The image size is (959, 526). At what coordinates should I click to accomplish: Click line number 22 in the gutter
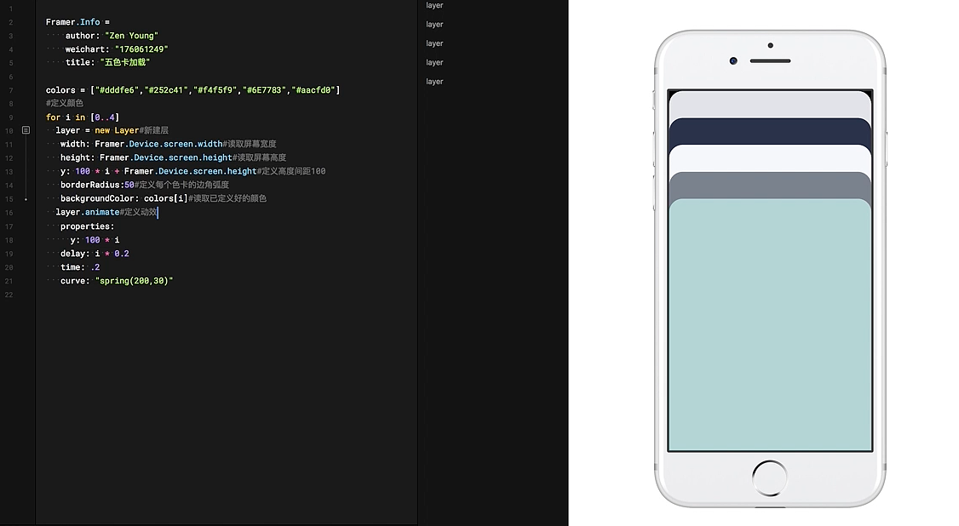coord(9,294)
